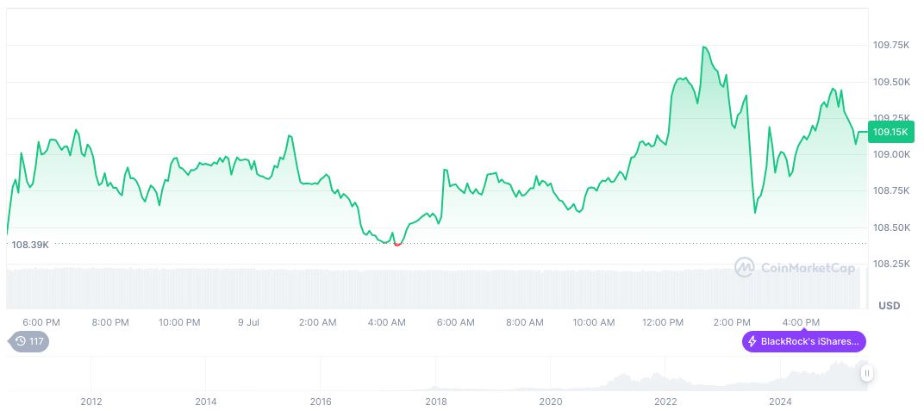Click the 109.75K price axis label

tap(891, 45)
